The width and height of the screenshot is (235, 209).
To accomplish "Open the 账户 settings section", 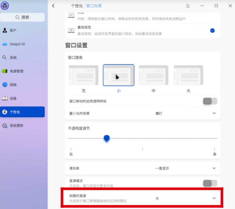I will [x=22, y=30].
